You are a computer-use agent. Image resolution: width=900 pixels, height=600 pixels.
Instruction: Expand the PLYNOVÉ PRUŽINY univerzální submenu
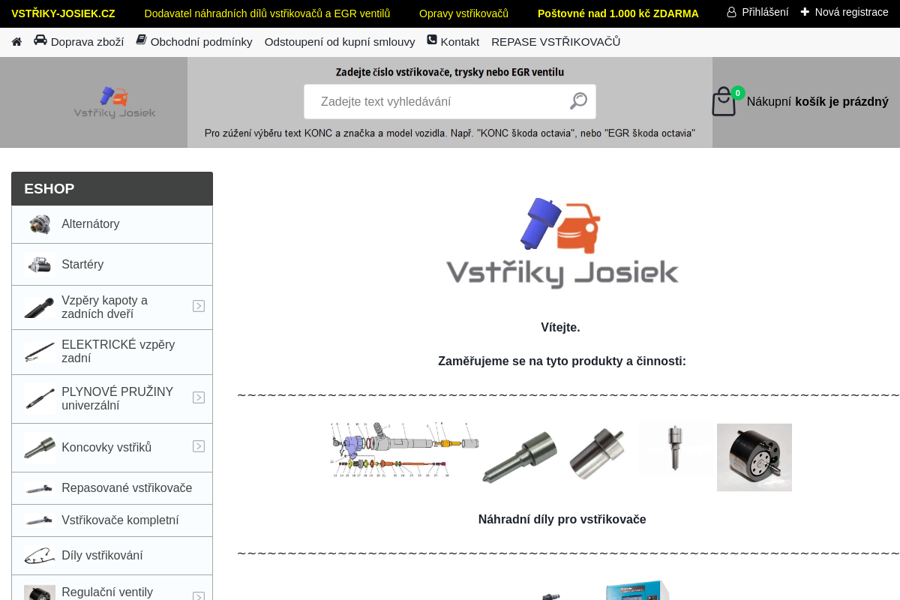point(199,397)
